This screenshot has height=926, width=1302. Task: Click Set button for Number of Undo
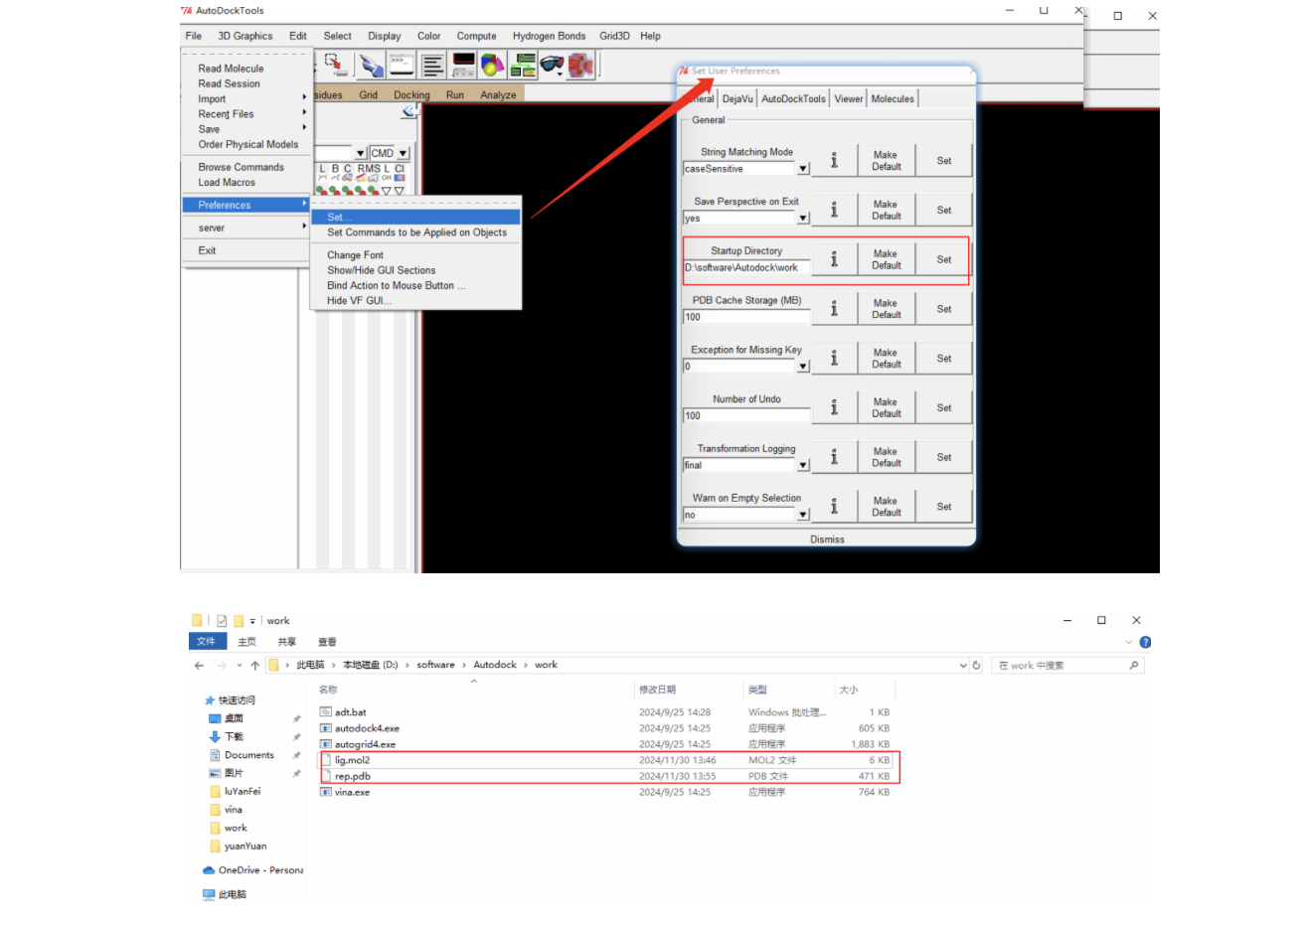(944, 407)
